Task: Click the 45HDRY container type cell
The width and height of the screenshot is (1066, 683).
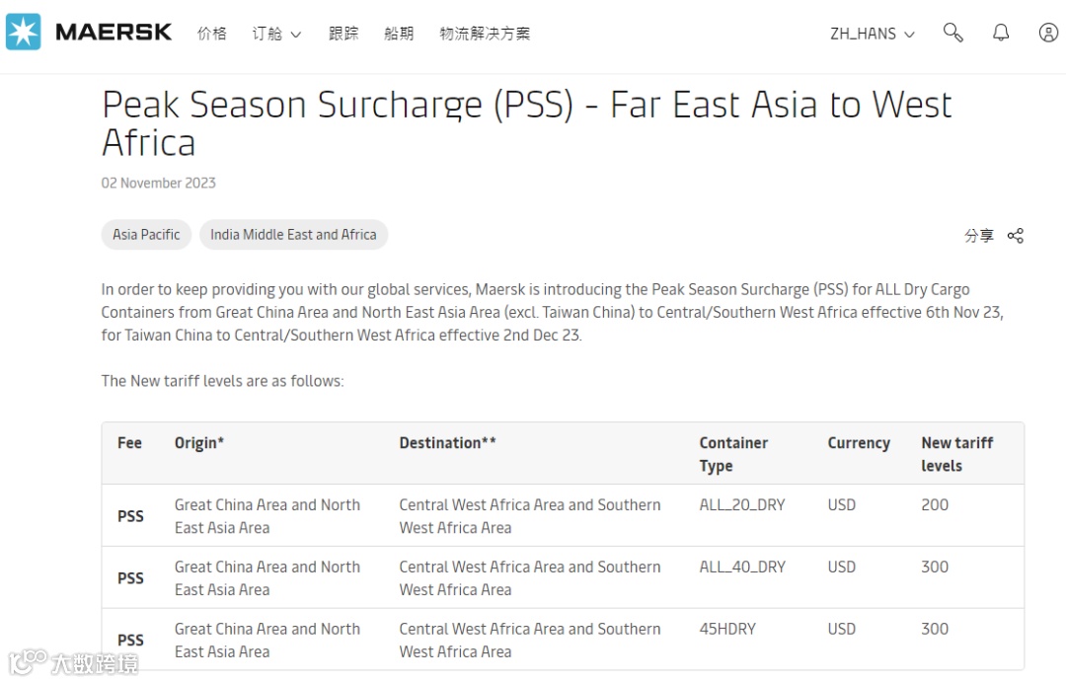Action: 727,629
